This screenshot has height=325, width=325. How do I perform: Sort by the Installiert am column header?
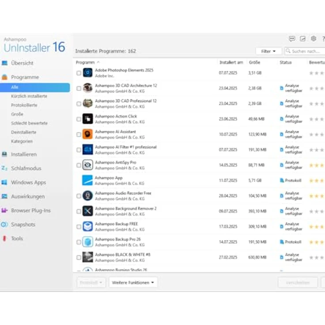(x=231, y=62)
